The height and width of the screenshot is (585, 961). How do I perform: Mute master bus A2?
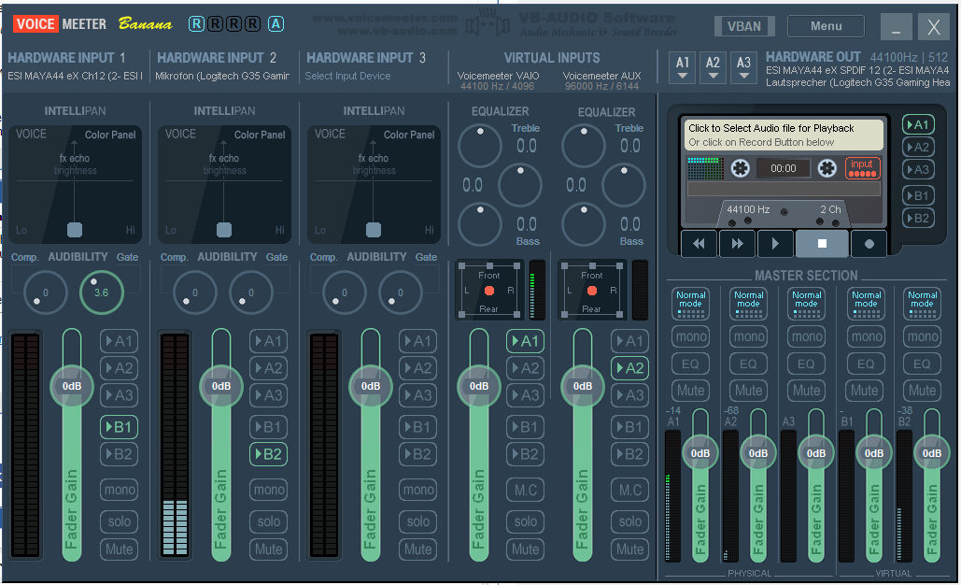coord(748,390)
